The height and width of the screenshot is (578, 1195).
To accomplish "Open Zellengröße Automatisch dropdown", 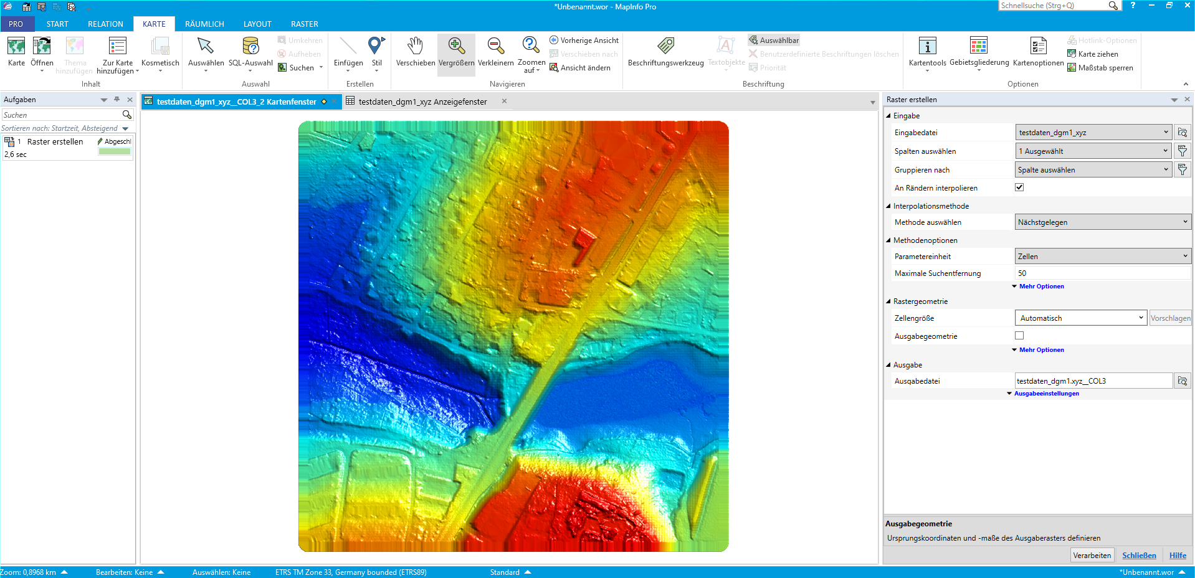I will click(1081, 318).
